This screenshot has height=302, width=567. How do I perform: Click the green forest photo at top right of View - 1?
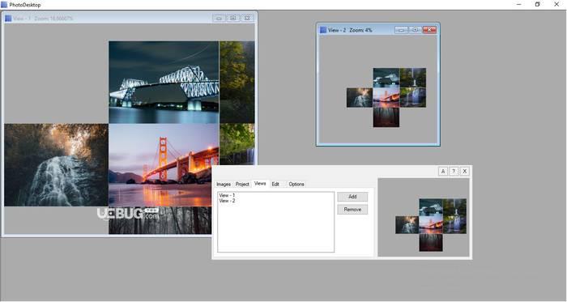pos(237,83)
